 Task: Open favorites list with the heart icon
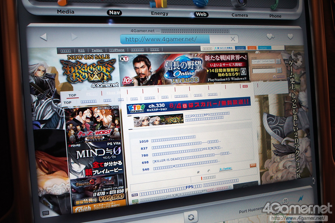click(290, 37)
